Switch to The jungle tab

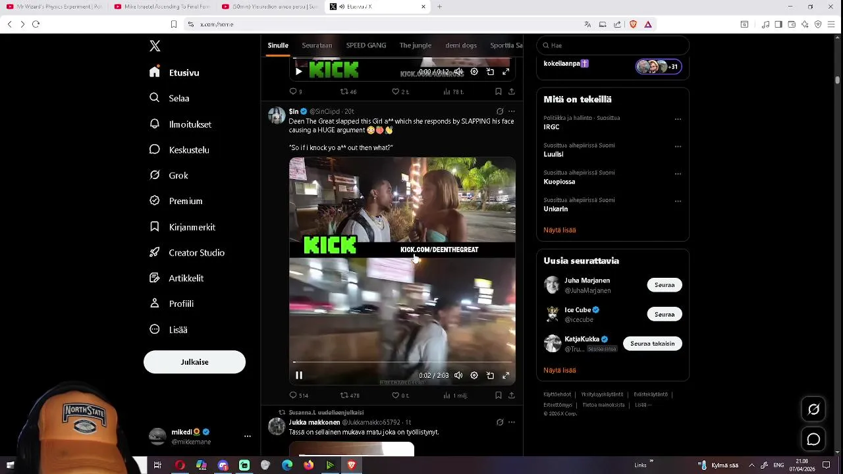coord(415,45)
